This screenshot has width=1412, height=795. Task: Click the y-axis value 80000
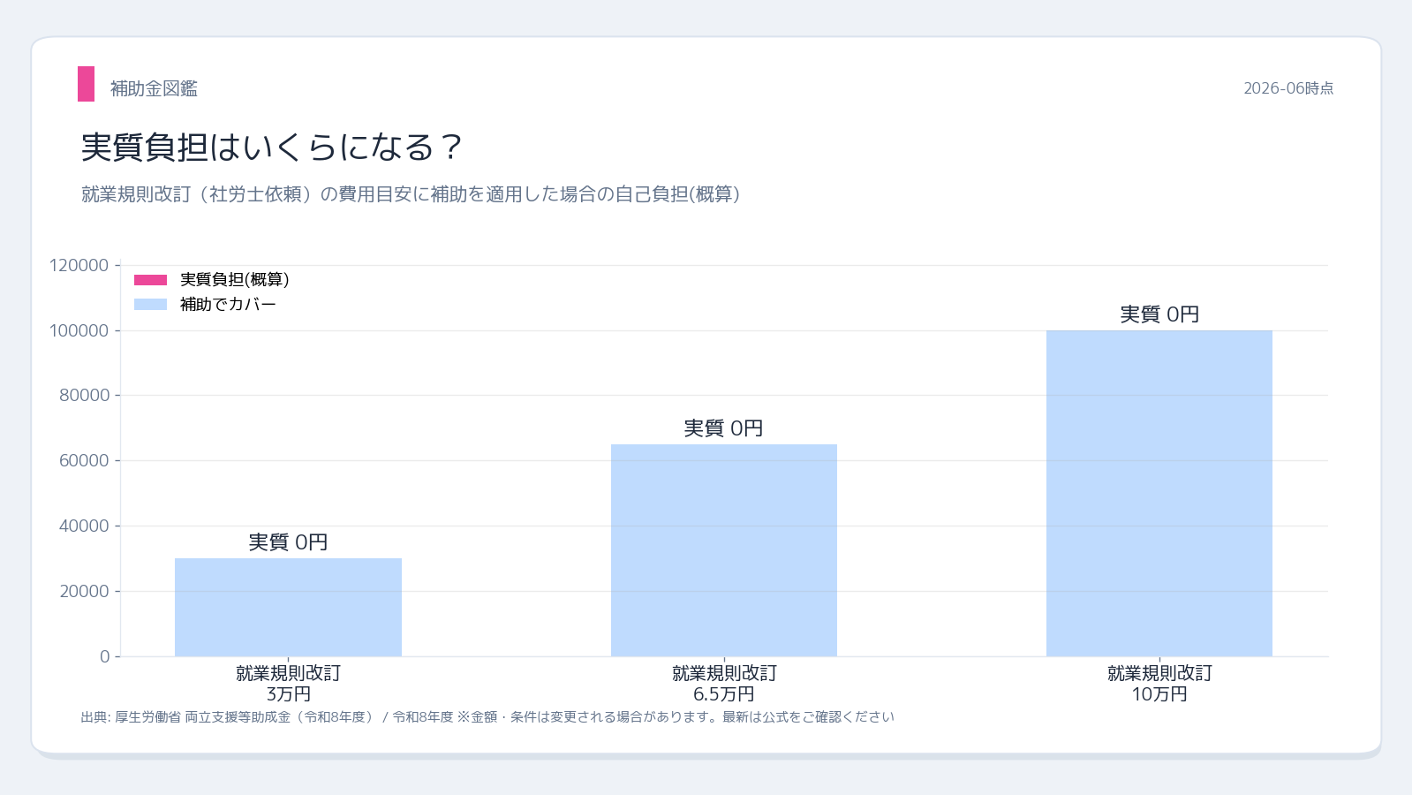click(x=85, y=396)
